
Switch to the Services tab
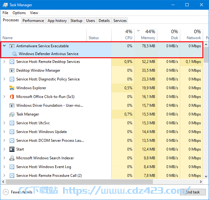click(120, 21)
